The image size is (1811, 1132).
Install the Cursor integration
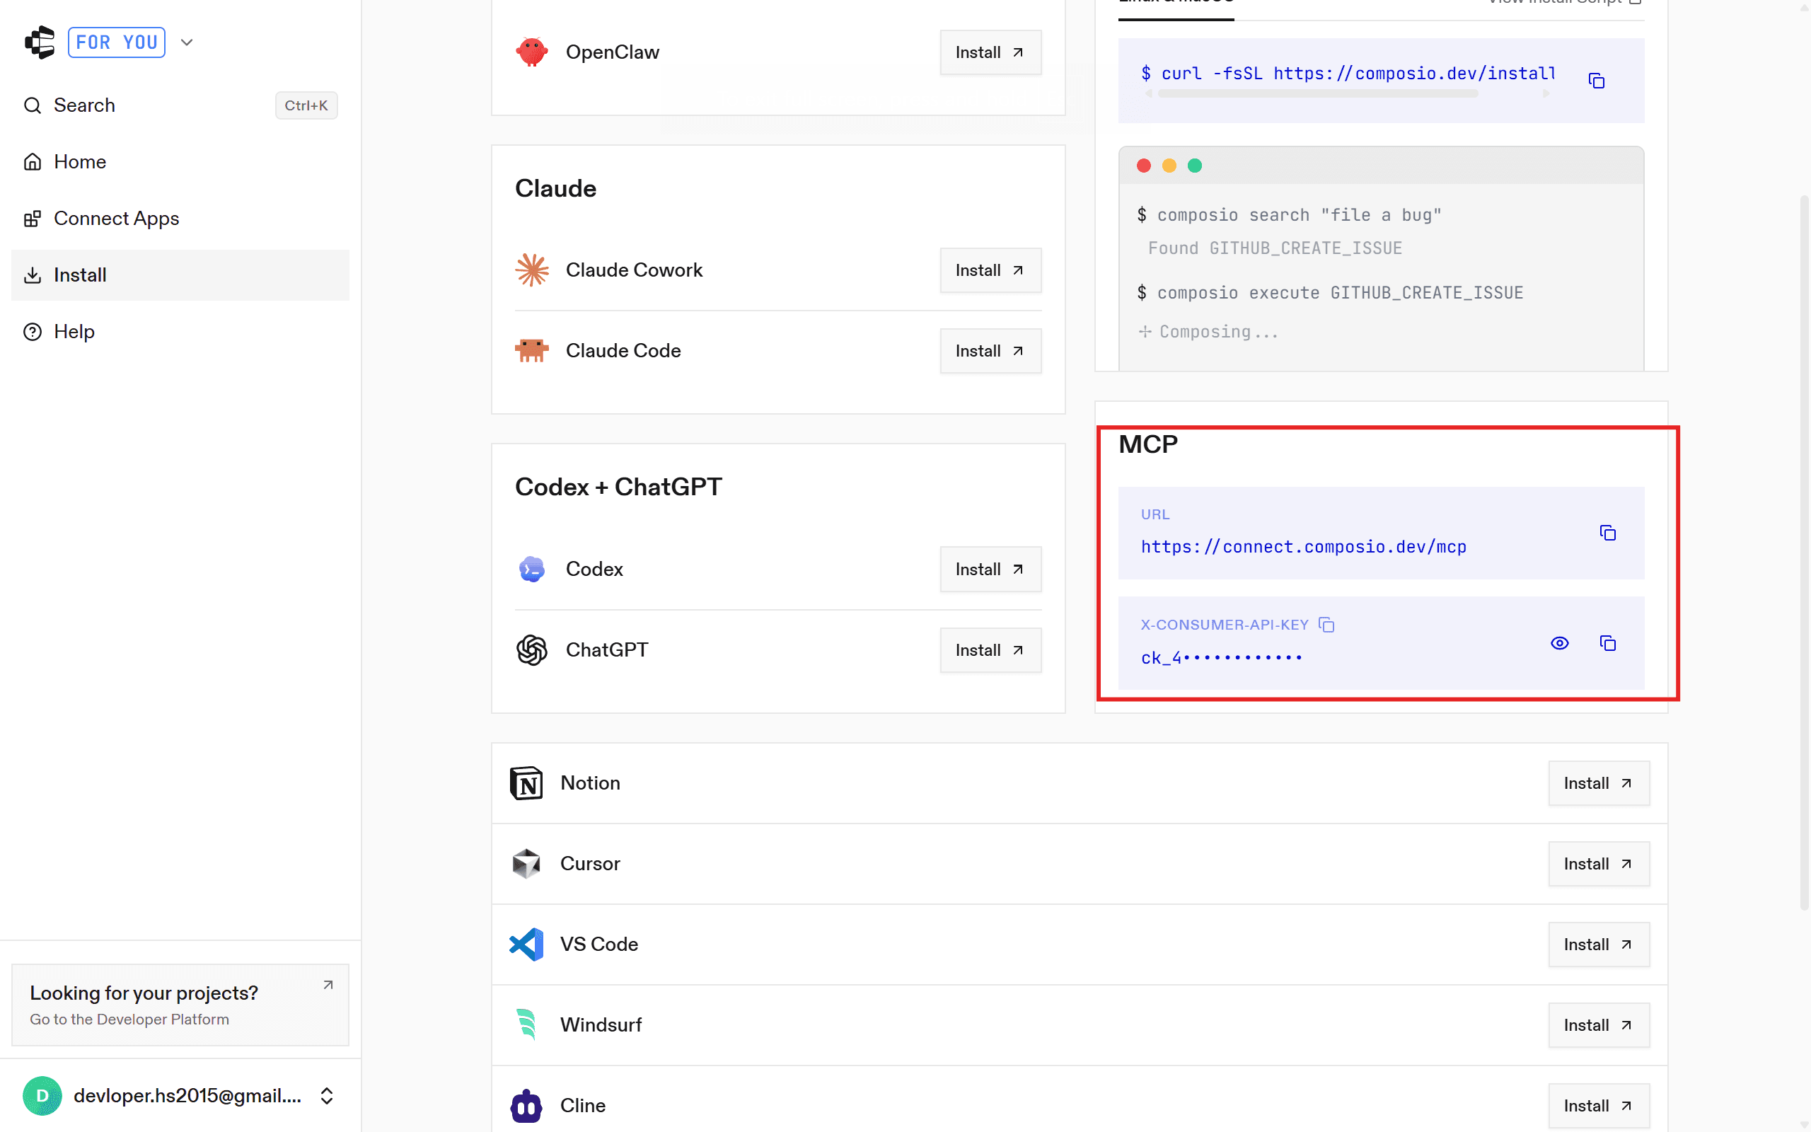point(1598,864)
